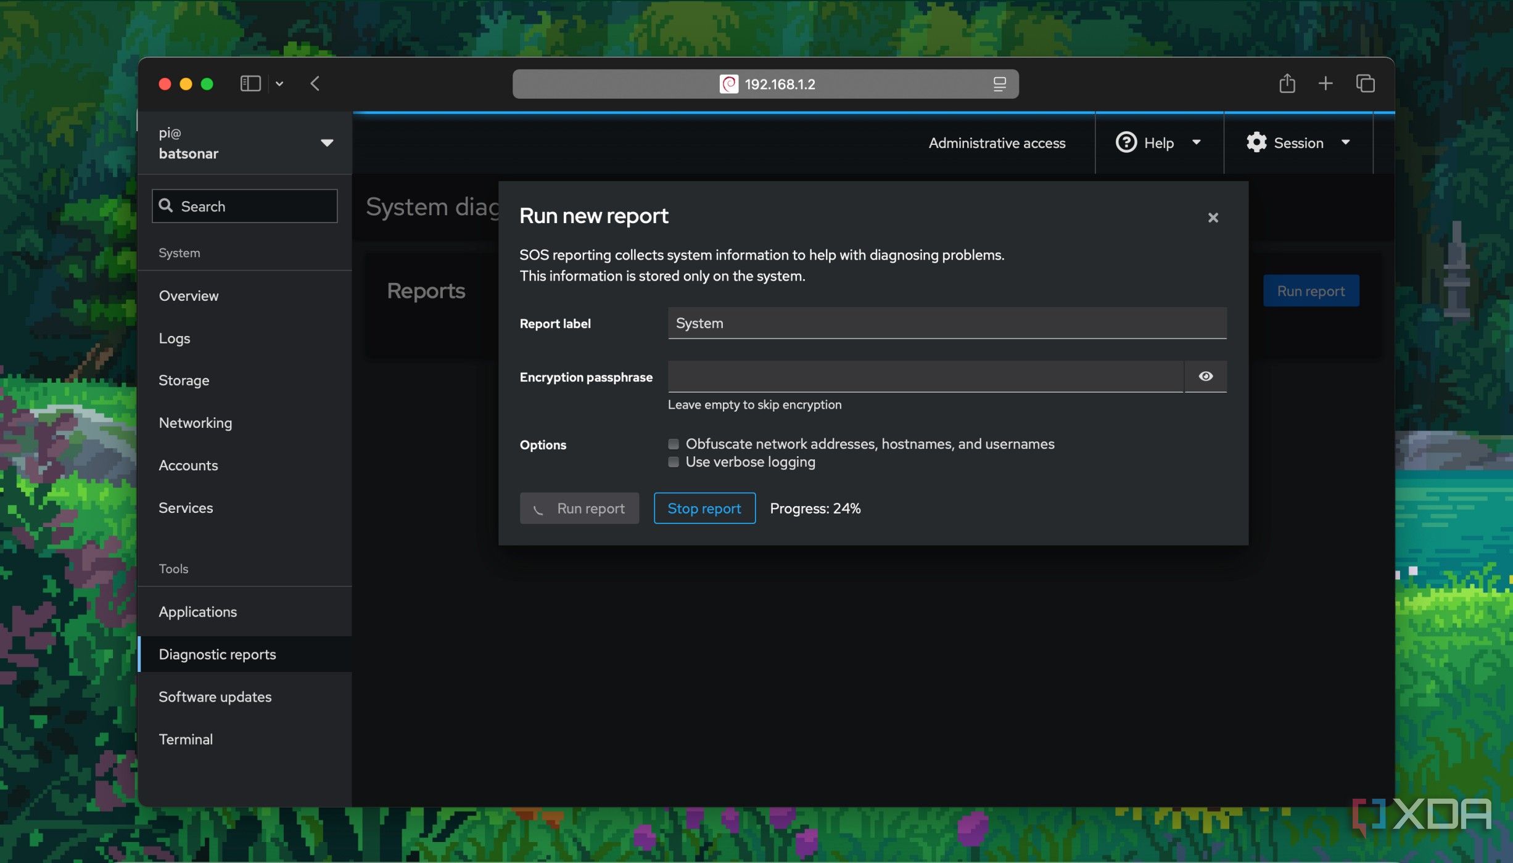Enable obfuscate network addresses checkbox

[674, 444]
